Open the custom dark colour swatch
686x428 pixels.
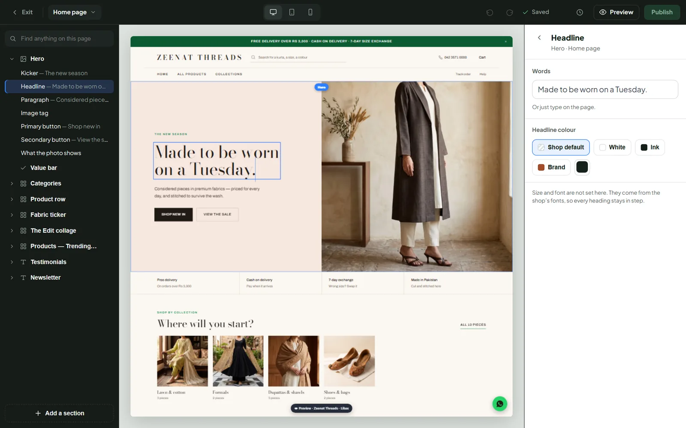coord(582,167)
